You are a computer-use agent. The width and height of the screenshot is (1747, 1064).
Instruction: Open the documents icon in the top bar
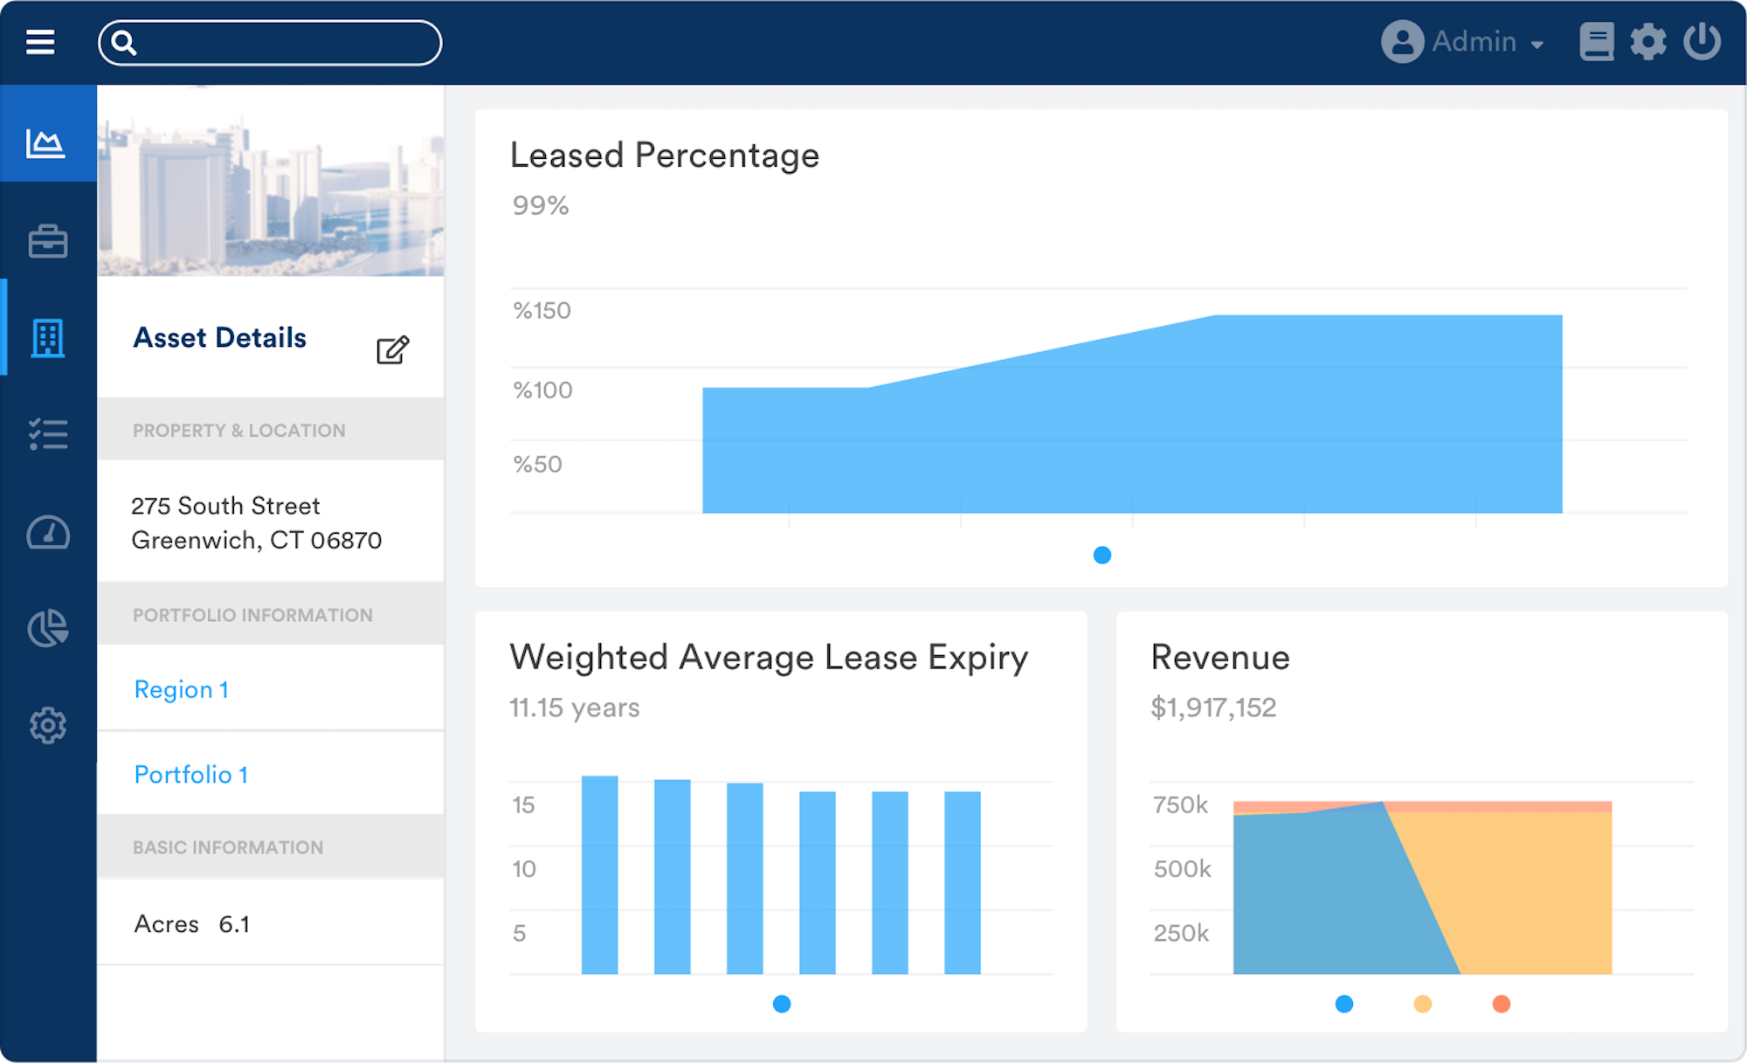(x=1597, y=41)
